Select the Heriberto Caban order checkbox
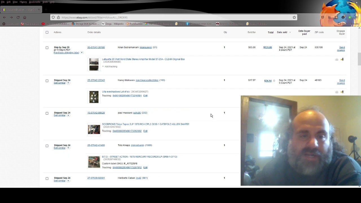Viewport: 361px width, 203px height. (47, 178)
